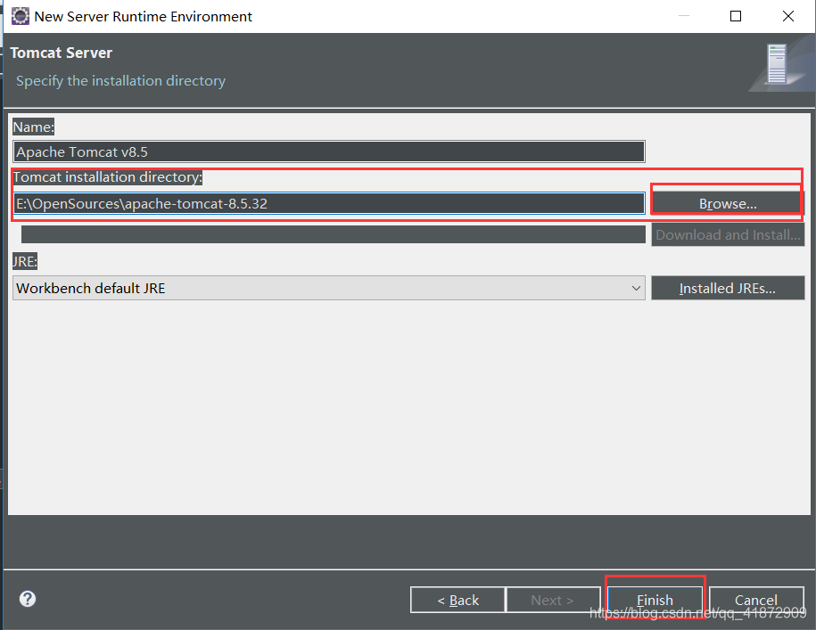The image size is (816, 630).
Task: Maximize the New Server Runtime Environment window
Action: click(736, 16)
